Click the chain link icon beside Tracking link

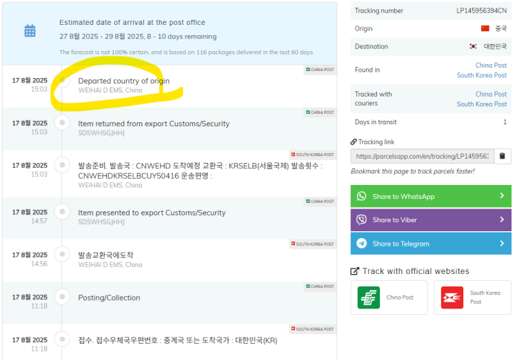tap(354, 142)
